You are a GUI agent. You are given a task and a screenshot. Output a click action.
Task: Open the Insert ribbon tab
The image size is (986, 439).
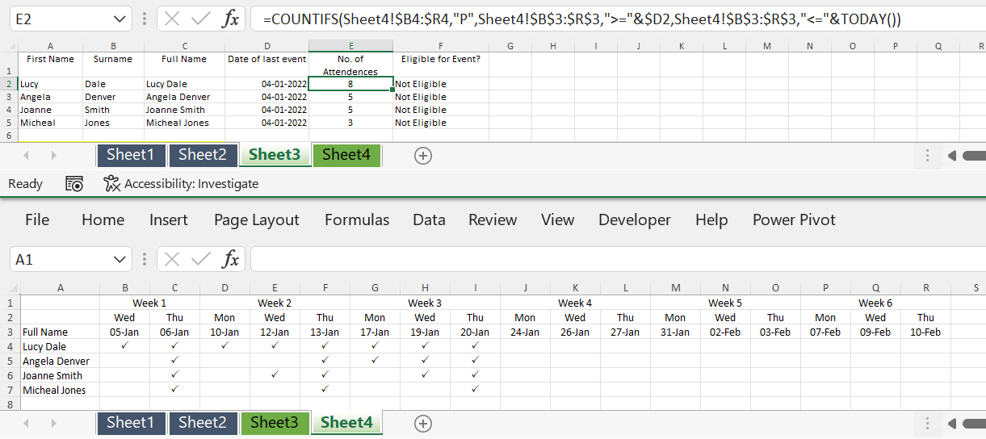click(x=169, y=219)
